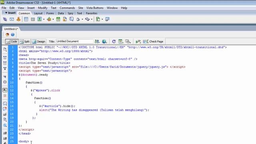Click Preview/Debug in Browser globe icon
This screenshot has height=144, width=256.
coord(104,42)
